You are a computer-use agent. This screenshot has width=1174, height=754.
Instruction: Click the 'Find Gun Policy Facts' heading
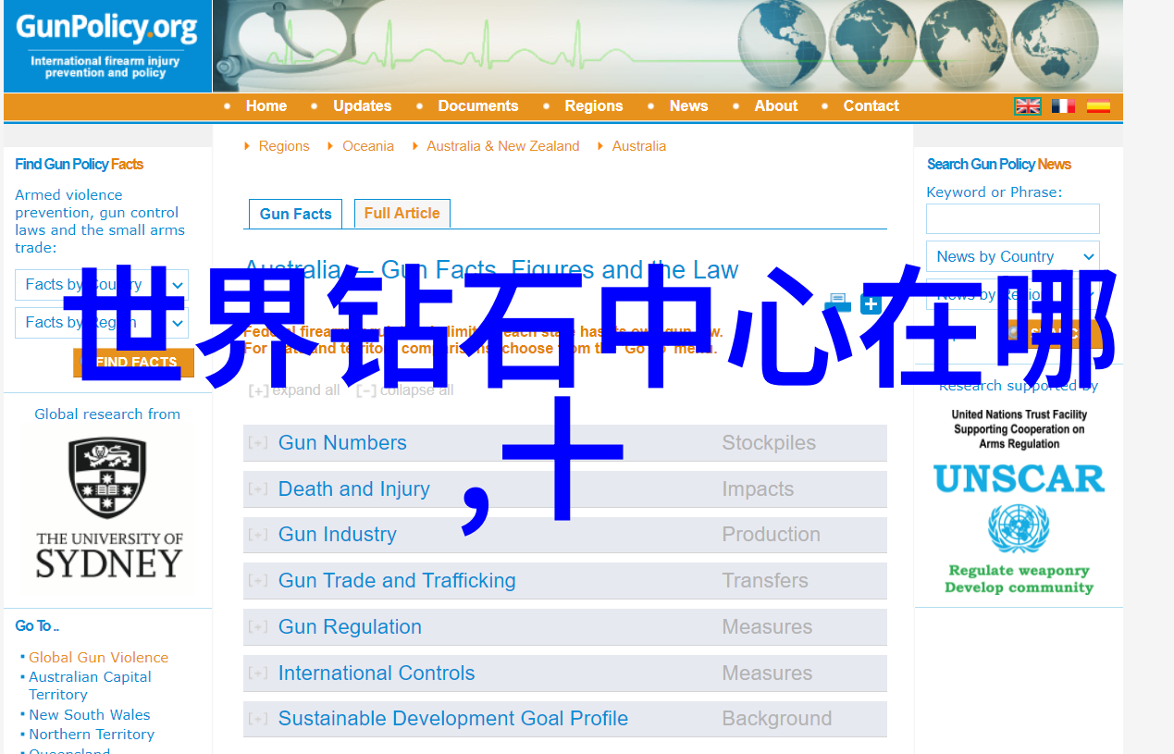[x=80, y=165]
